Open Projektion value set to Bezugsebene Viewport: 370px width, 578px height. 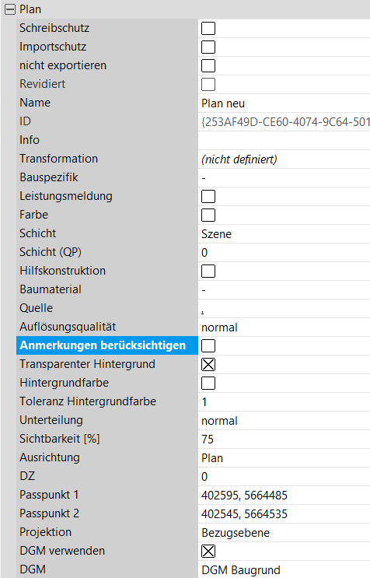point(284,532)
